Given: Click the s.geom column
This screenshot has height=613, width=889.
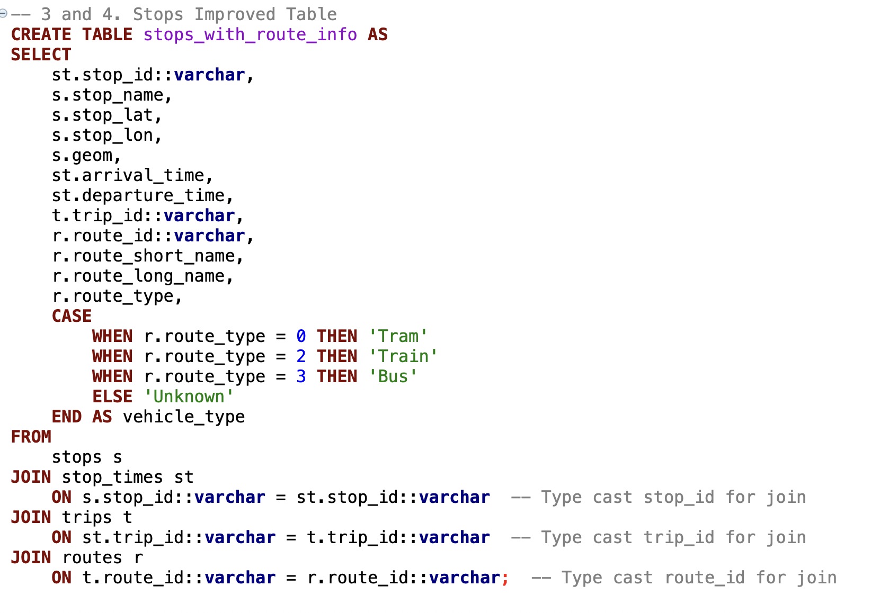Looking at the screenshot, I should point(86,156).
